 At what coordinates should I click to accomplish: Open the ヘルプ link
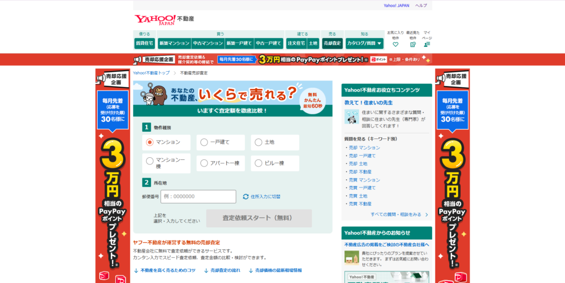pos(421,6)
